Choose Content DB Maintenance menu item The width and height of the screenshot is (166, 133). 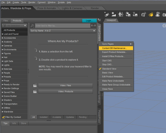click(x=116, y=48)
